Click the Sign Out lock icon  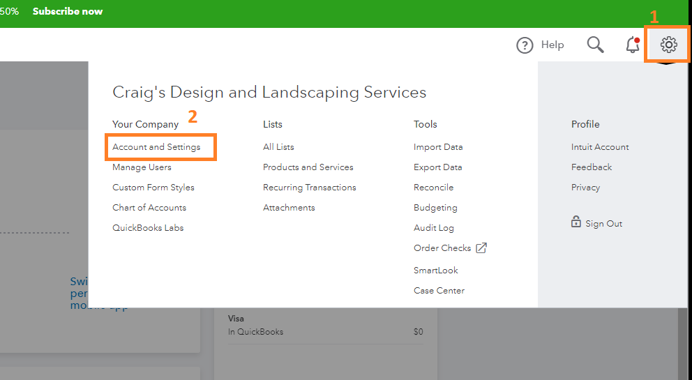click(576, 222)
